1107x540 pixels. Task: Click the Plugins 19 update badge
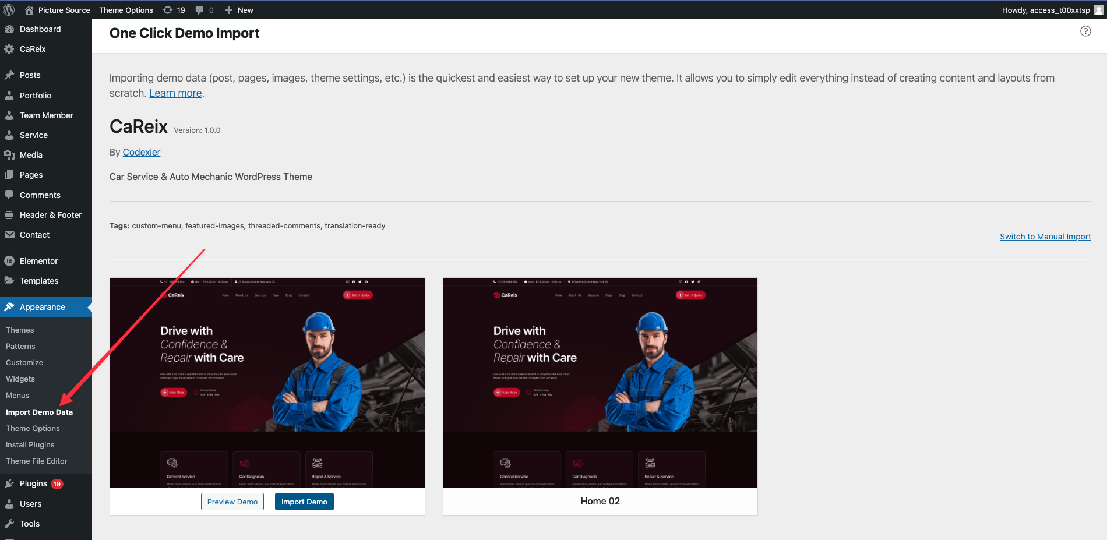click(57, 484)
